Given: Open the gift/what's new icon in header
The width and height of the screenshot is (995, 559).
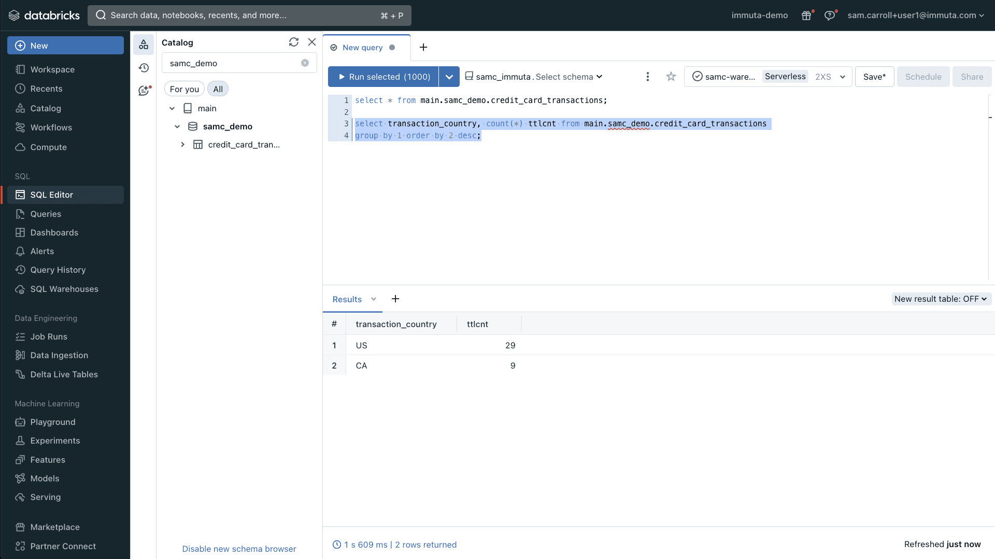Looking at the screenshot, I should point(806,16).
